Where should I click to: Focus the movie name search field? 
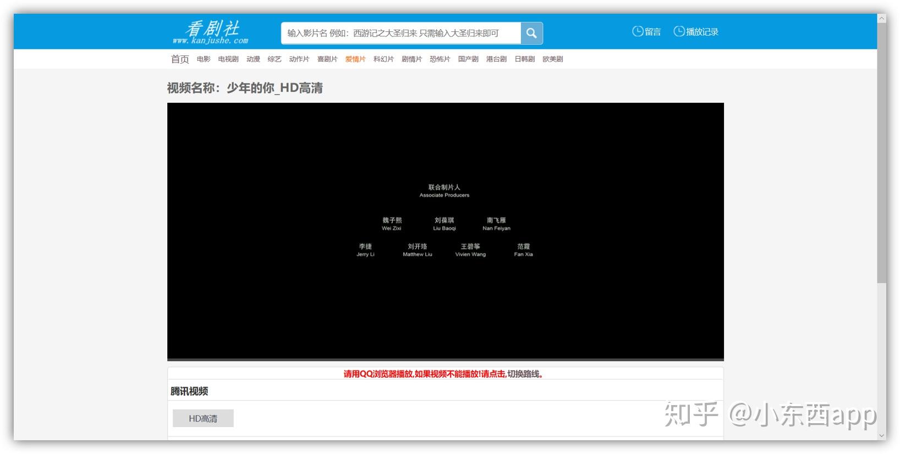point(401,33)
